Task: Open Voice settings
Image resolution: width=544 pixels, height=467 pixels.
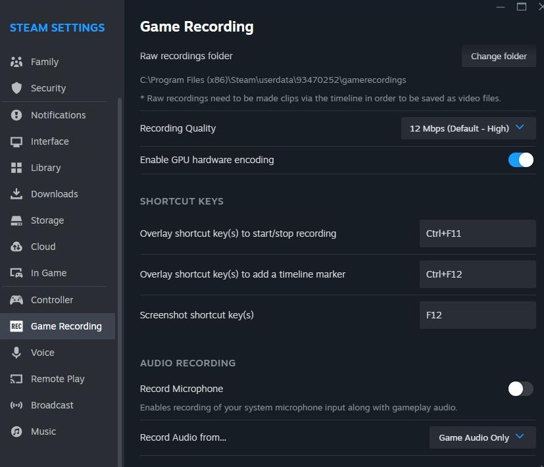Action: click(43, 353)
